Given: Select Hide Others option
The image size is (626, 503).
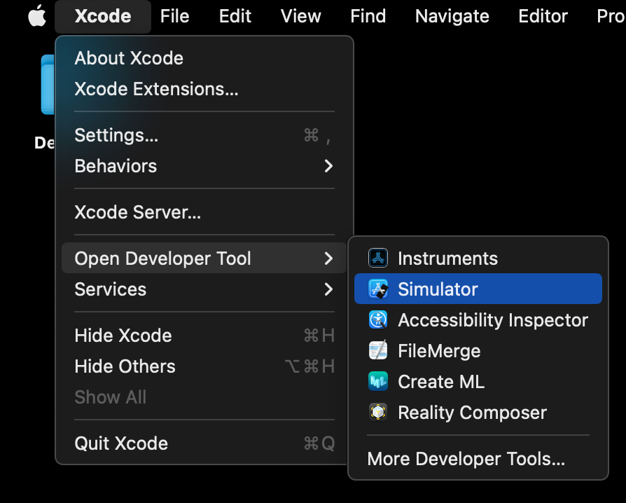Looking at the screenshot, I should 125,366.
